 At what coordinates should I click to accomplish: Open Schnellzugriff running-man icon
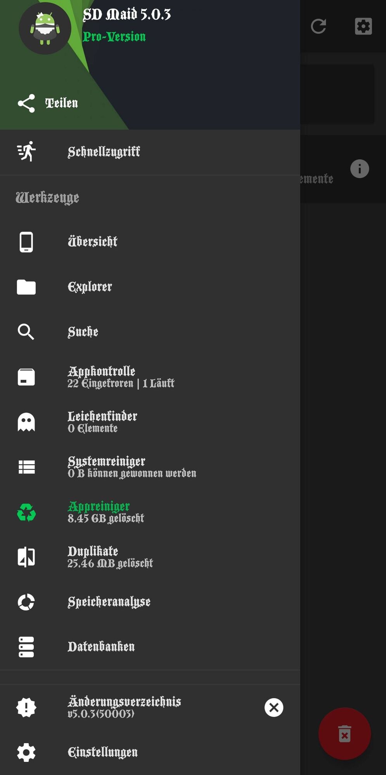(26, 152)
